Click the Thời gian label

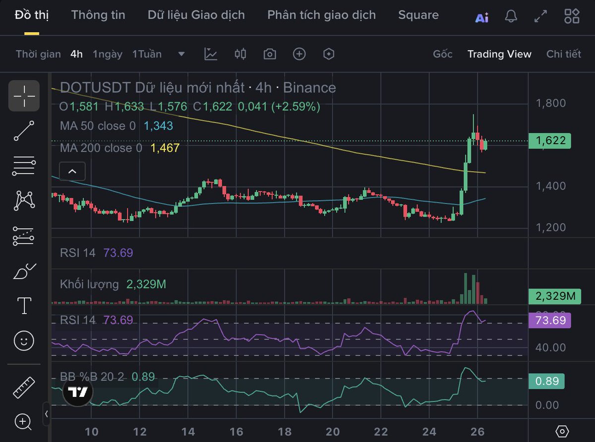tap(38, 54)
